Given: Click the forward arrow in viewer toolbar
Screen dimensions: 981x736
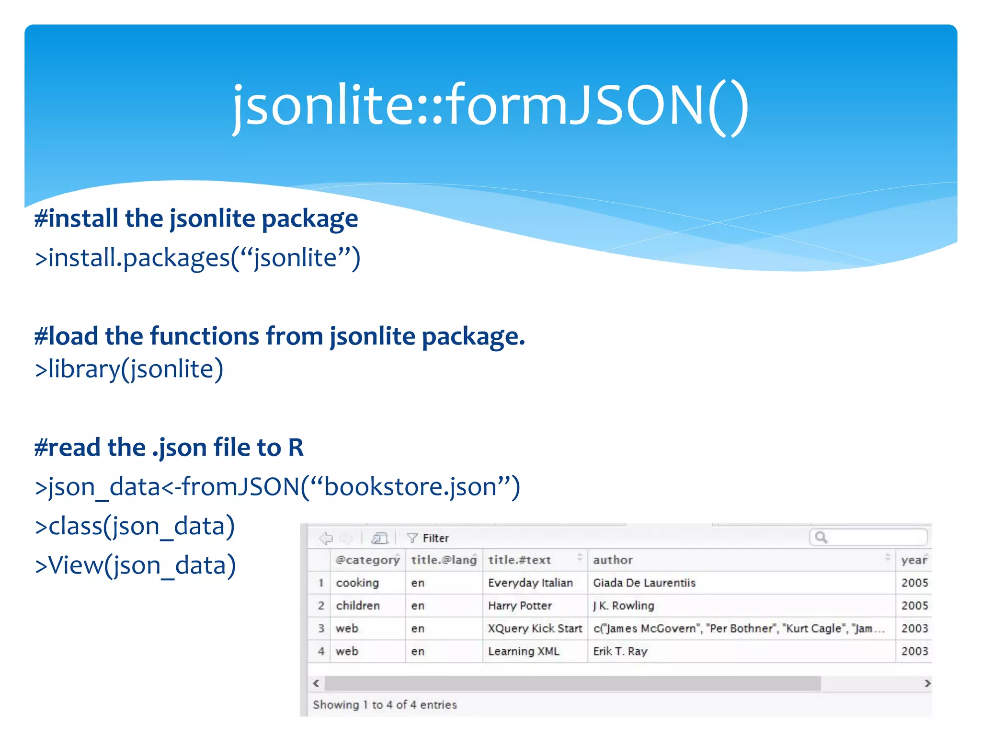Looking at the screenshot, I should click(x=346, y=538).
